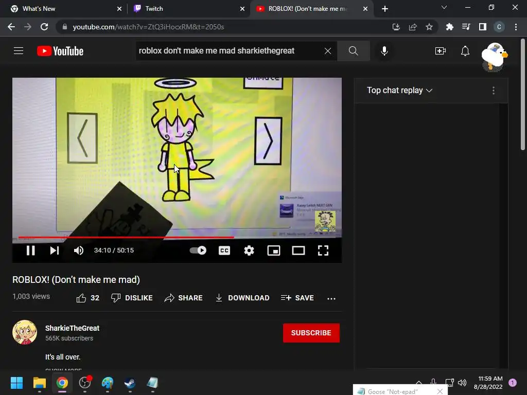Go to YouTube home via logo
The width and height of the screenshot is (527, 395).
coord(60,51)
